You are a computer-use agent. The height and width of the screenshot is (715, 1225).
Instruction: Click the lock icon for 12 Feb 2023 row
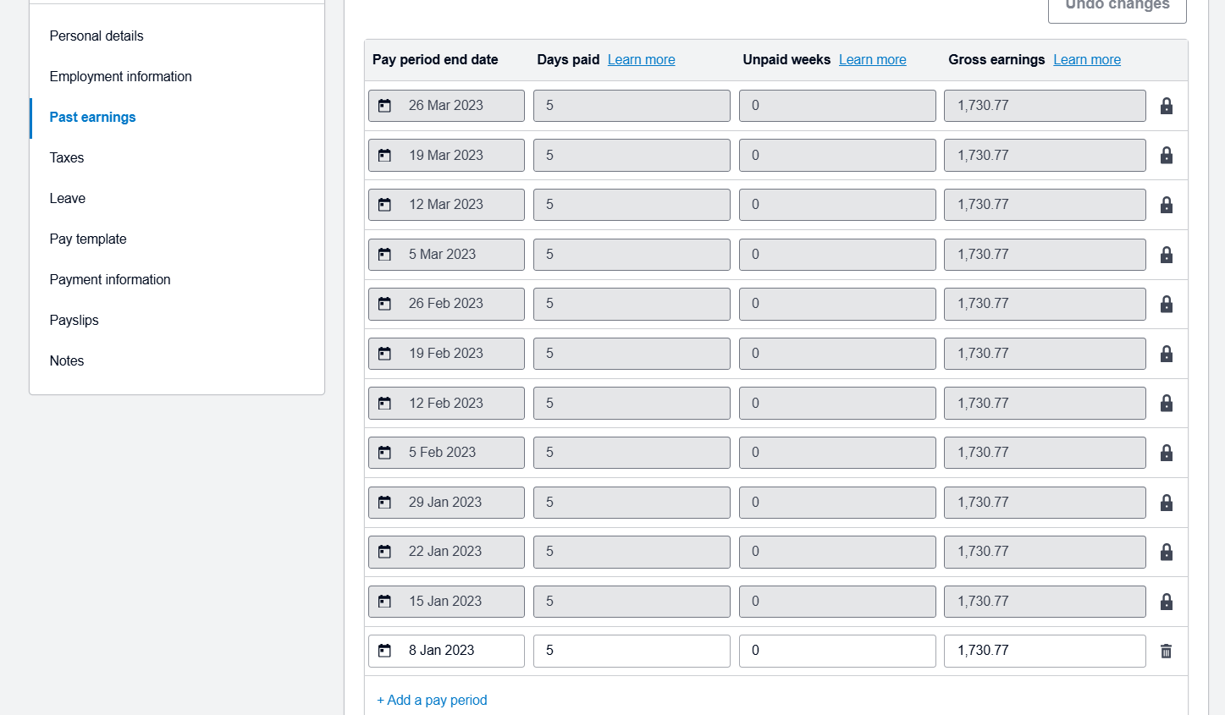click(1166, 403)
